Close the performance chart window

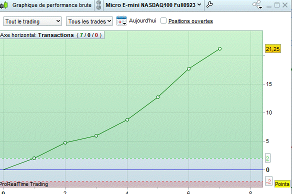point(285,5)
